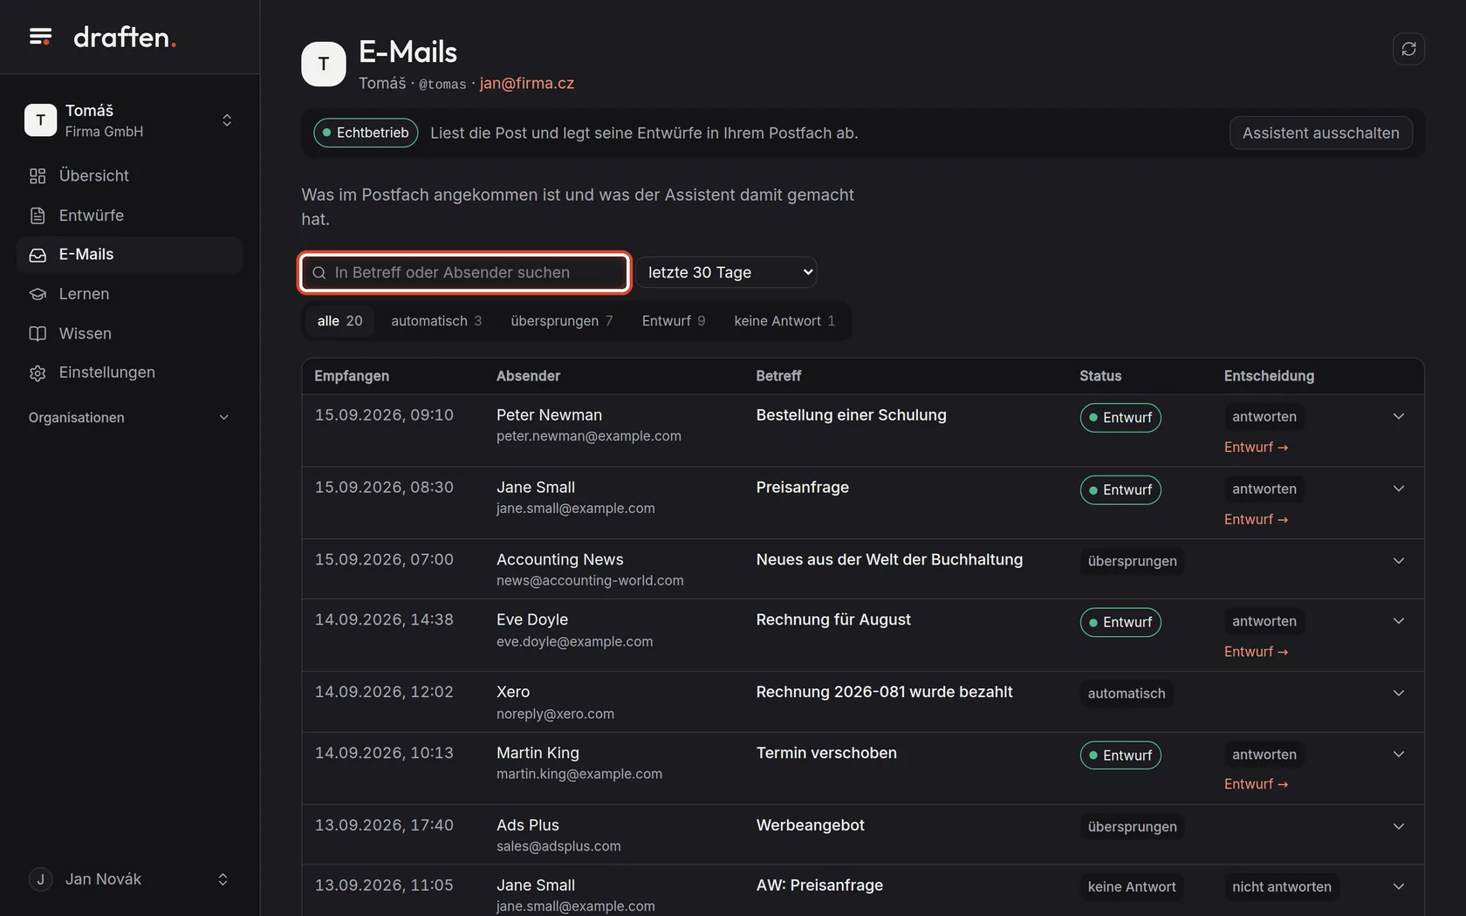Go to Entwürfe in the sidebar
The height and width of the screenshot is (916, 1466).
pos(130,215)
